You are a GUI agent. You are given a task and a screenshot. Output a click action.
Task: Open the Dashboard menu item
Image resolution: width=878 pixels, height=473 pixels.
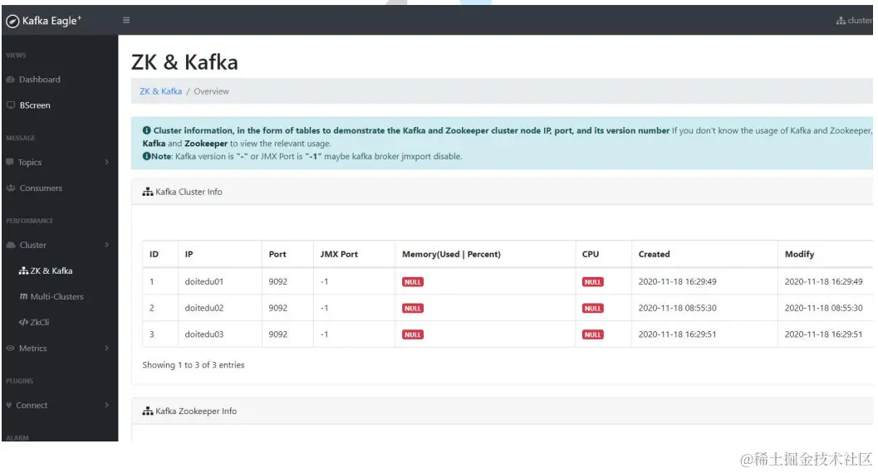coord(40,80)
